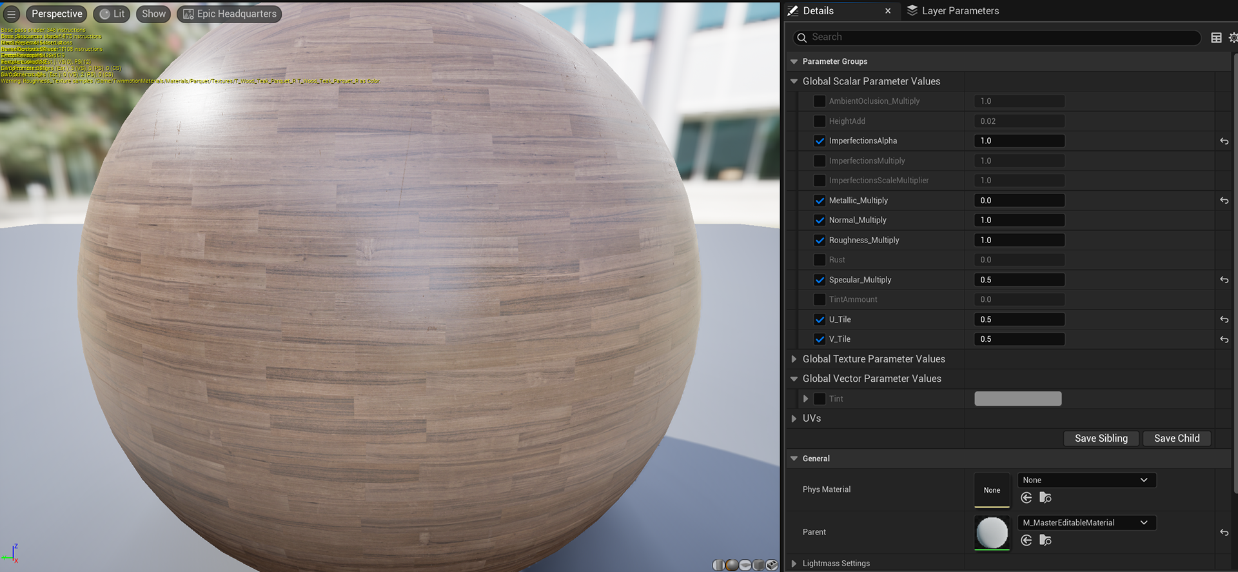Uncheck U_Tile override checkbox
Viewport: 1238px width, 572px height.
pos(820,319)
